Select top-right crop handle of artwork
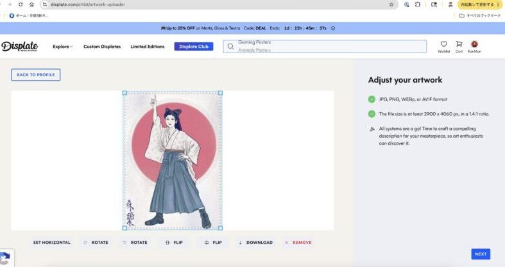The image size is (505, 267). coord(220,93)
